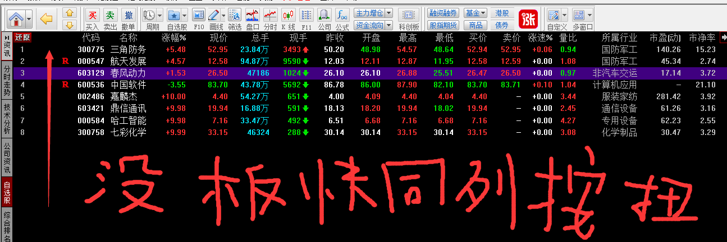Open the home icon dropdown arrow

coord(29,20)
